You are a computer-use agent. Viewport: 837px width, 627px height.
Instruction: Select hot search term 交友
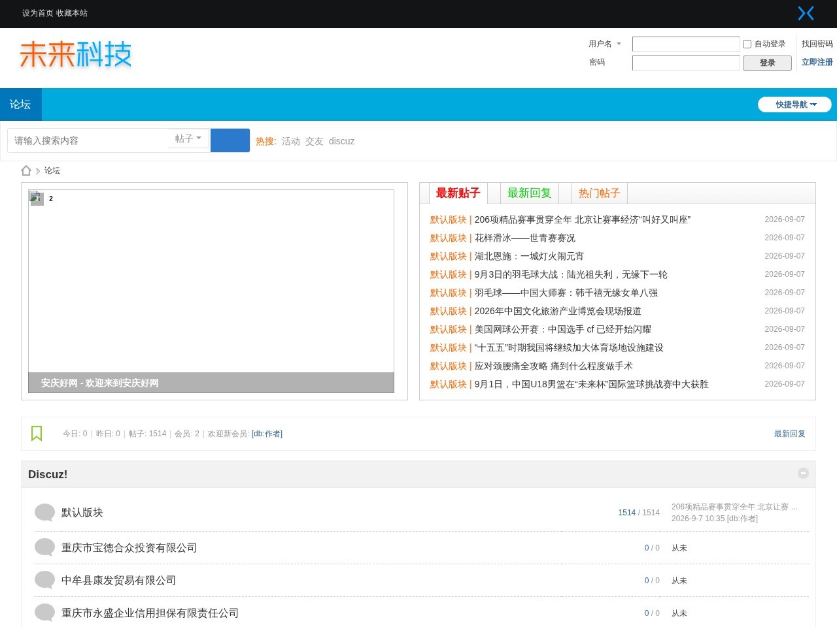(x=315, y=141)
